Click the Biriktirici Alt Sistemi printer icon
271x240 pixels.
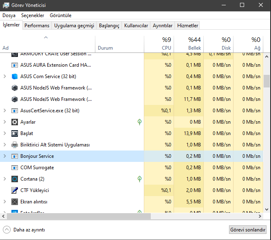(15, 145)
